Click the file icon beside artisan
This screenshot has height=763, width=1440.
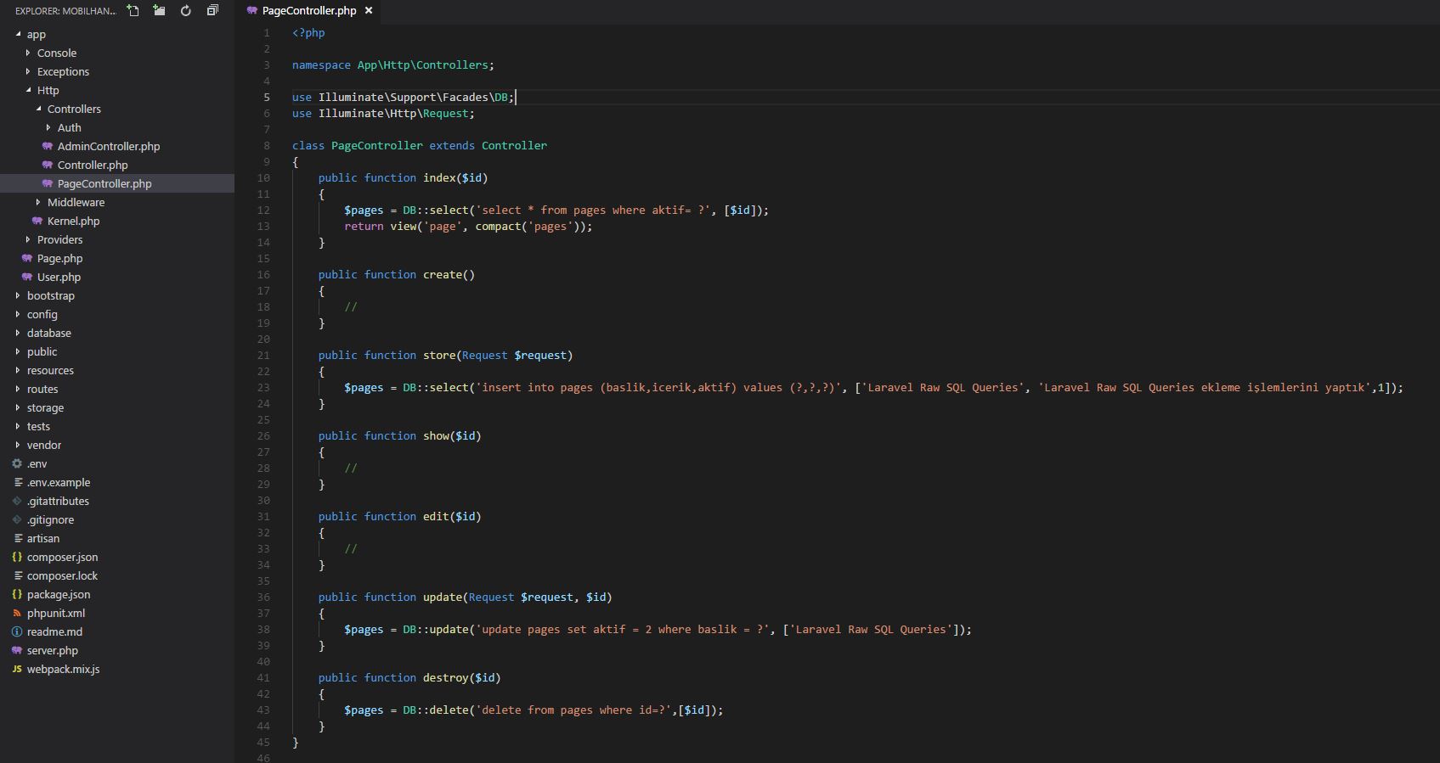[18, 538]
